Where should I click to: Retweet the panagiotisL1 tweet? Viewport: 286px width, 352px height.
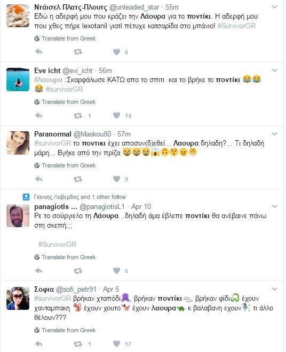click(78, 271)
